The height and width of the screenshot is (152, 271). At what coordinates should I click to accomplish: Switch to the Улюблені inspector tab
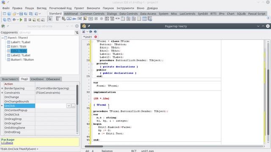click(37, 79)
